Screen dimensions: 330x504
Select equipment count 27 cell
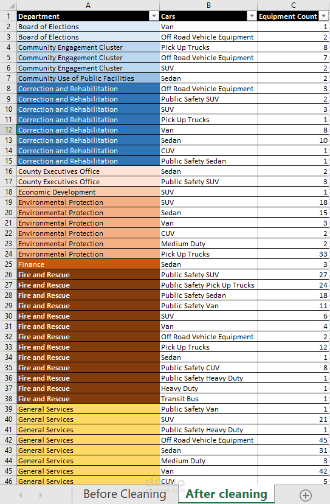[293, 275]
